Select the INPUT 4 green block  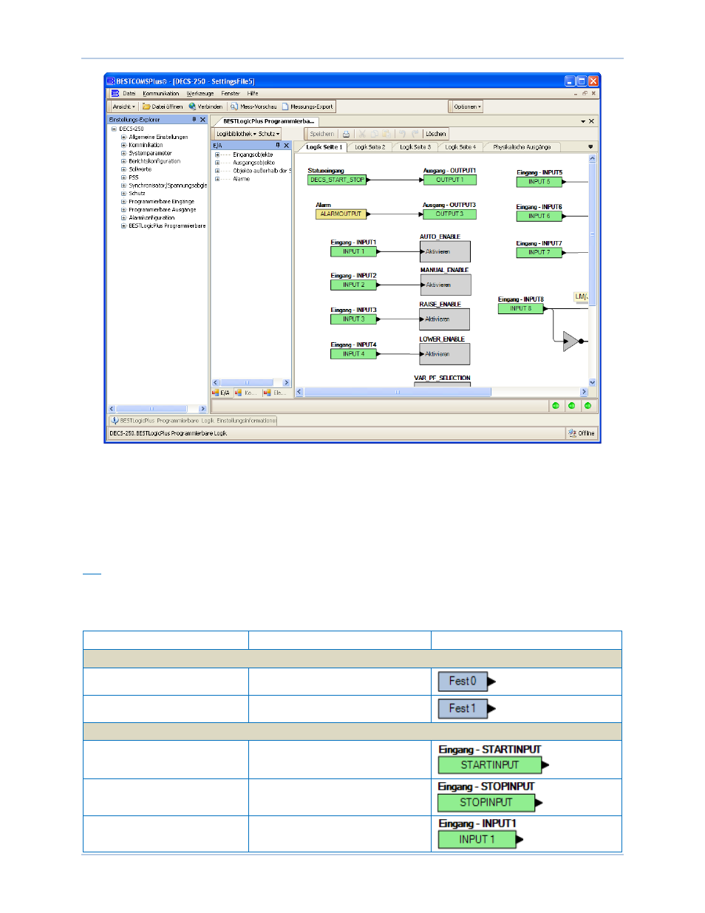tap(353, 354)
